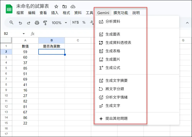Click cell with value 41
Image resolution: width=192 pixels, height=137 pixels.
[x=25, y=85]
